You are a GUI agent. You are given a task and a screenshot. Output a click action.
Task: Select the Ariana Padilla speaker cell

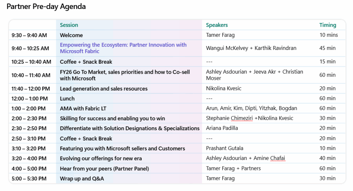pos(222,128)
